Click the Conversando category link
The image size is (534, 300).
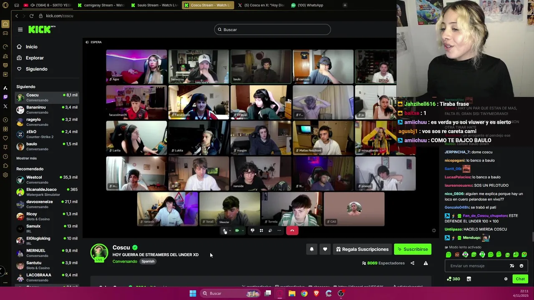[x=125, y=261]
